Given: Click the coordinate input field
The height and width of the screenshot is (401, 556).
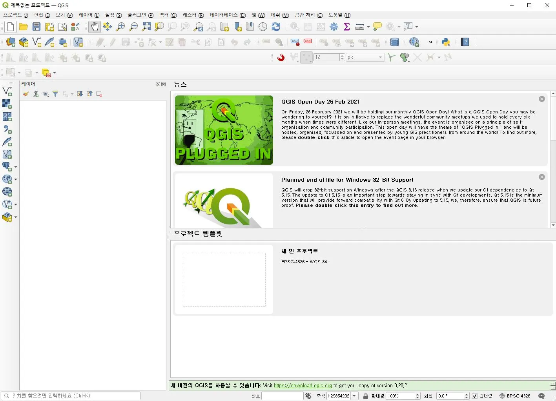Looking at the screenshot, I should (x=283, y=396).
